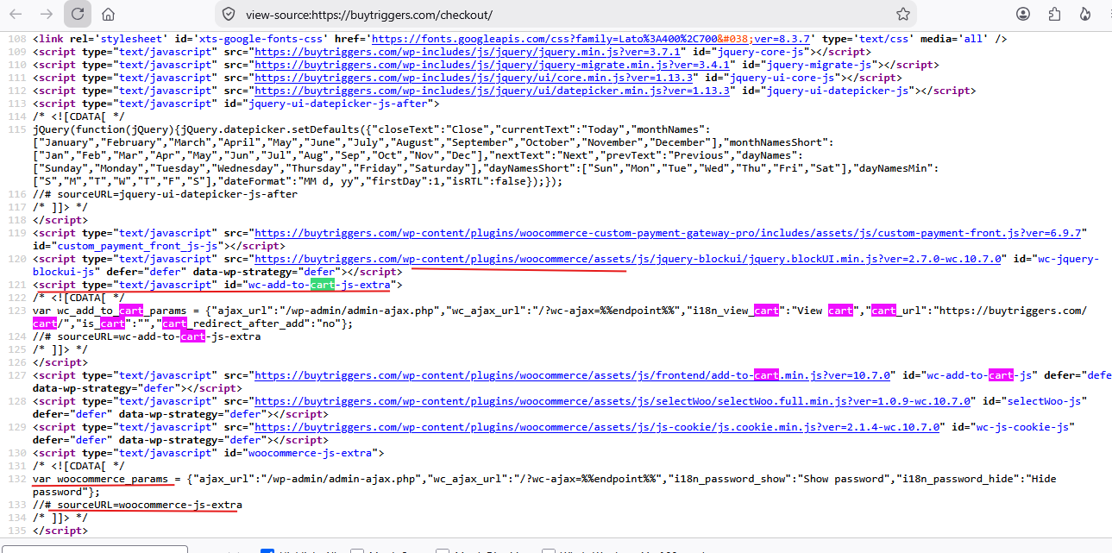Click the "January" month name string

pos(67,142)
